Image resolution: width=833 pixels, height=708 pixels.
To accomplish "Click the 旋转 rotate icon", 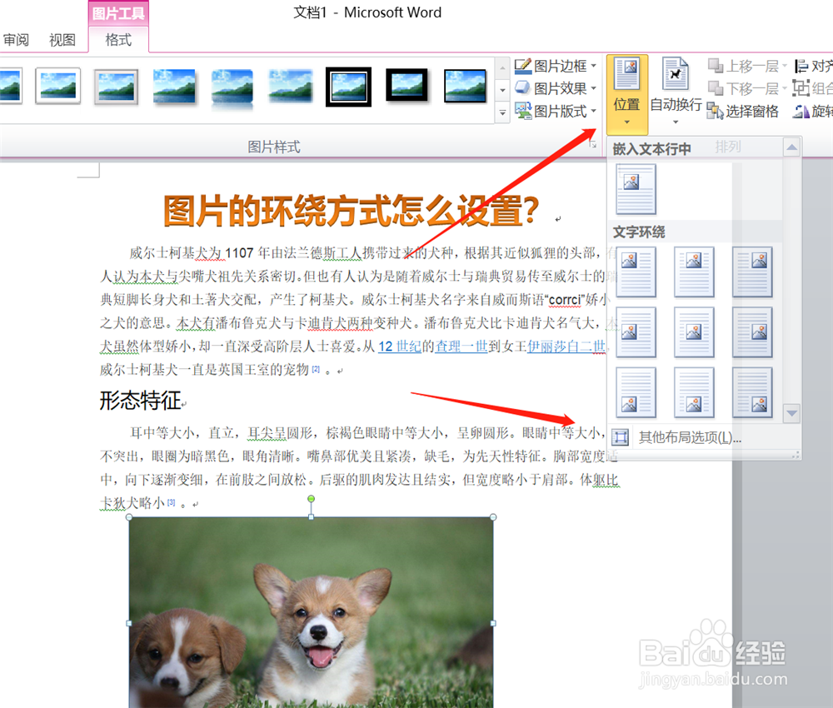I will (801, 111).
